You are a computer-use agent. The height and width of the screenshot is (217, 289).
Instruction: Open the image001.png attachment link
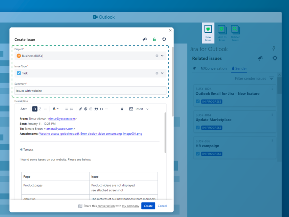tap(133, 134)
